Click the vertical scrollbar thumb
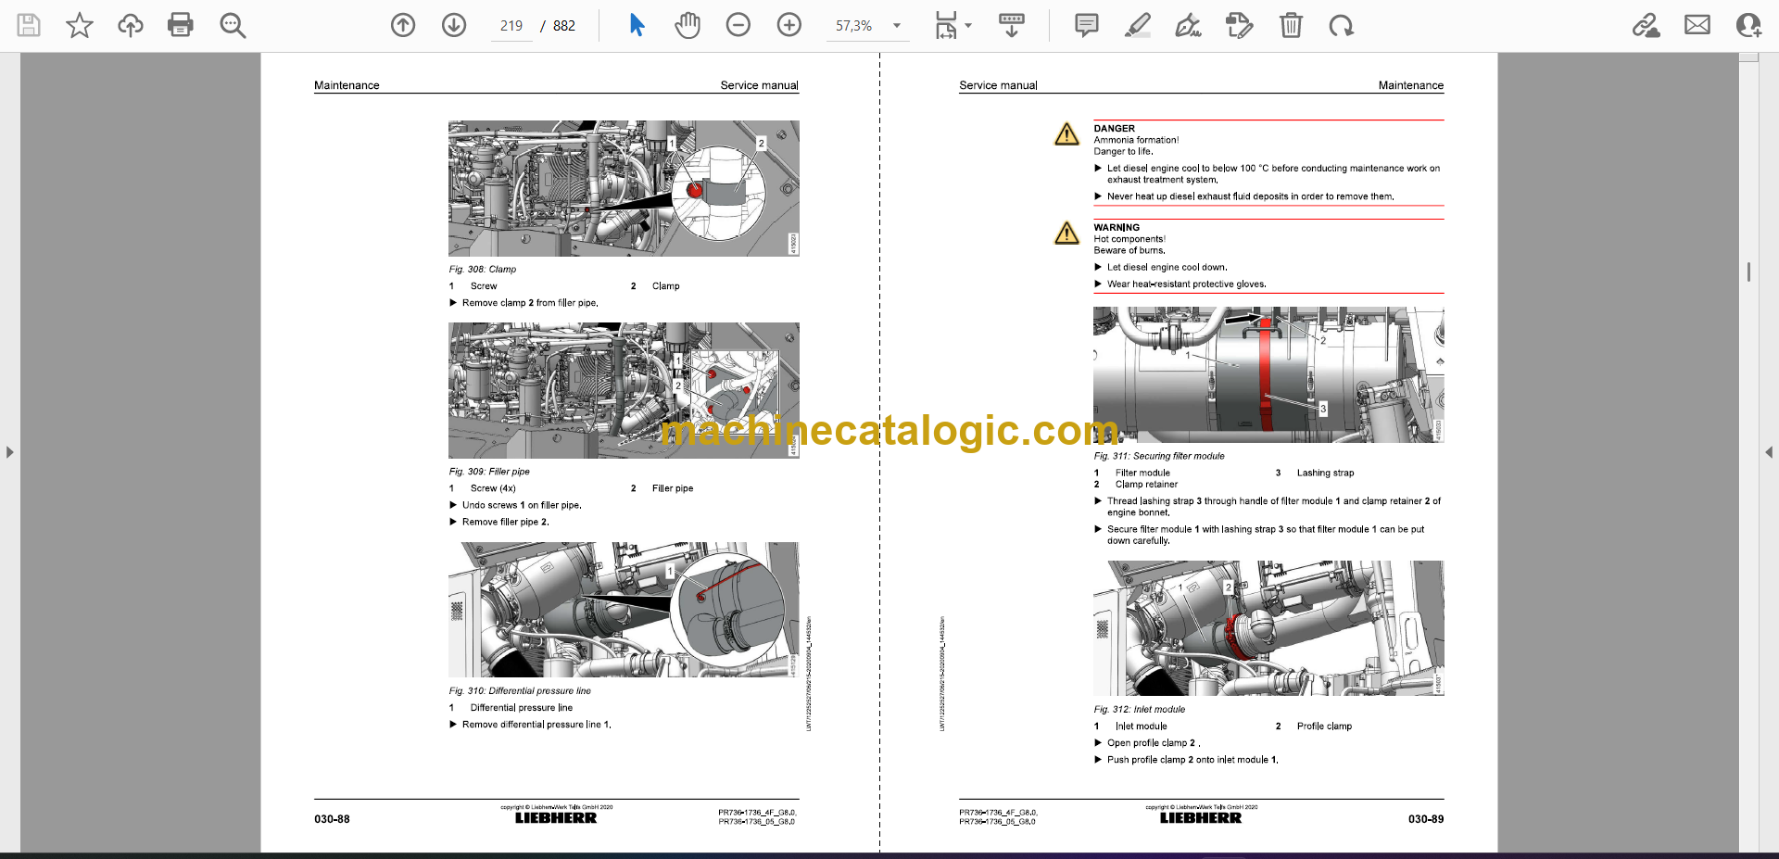1779x859 pixels. 1748,272
